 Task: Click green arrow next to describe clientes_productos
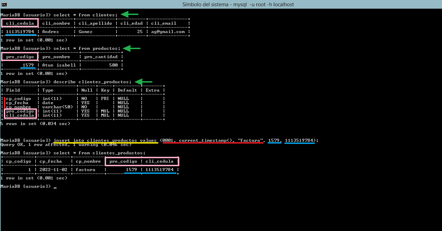click(143, 82)
